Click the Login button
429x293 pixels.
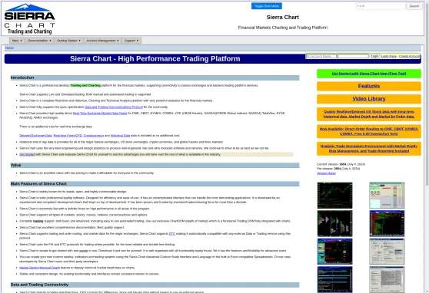(374, 56)
